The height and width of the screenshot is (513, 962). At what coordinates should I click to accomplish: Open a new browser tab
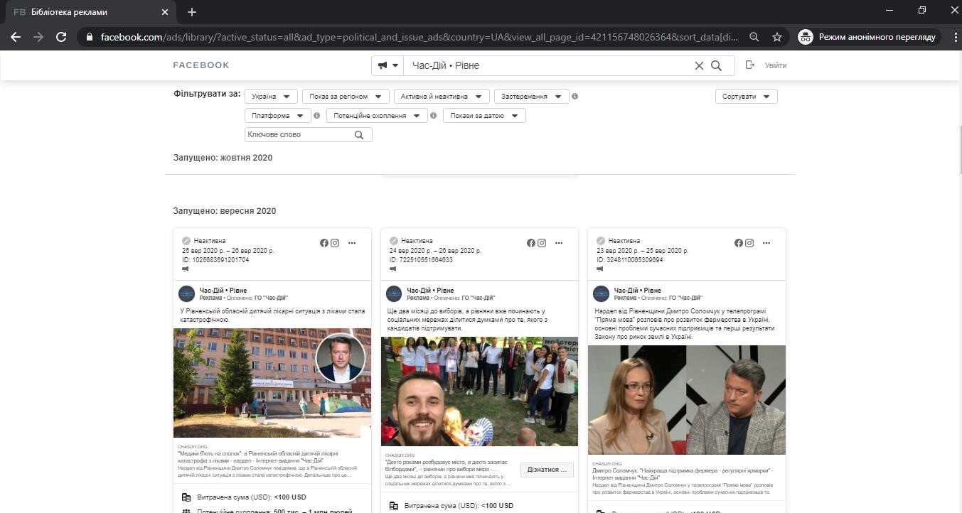point(192,12)
